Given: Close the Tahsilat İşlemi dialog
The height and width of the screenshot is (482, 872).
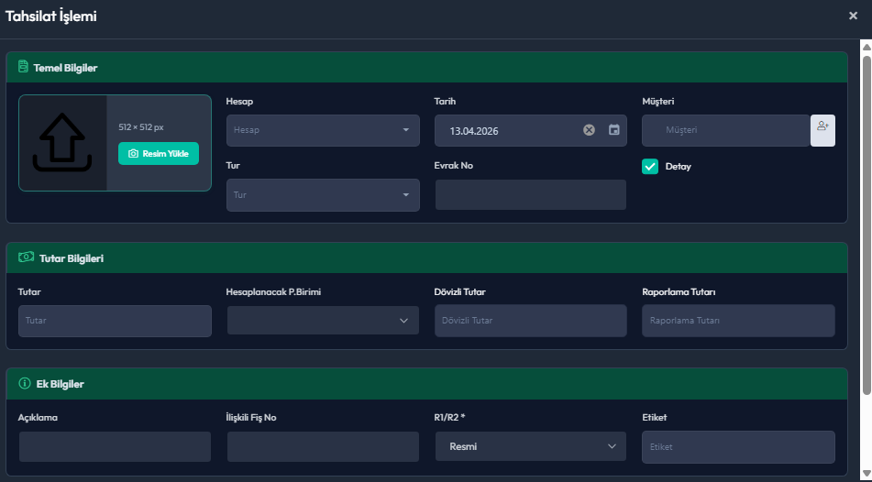Looking at the screenshot, I should (x=853, y=16).
